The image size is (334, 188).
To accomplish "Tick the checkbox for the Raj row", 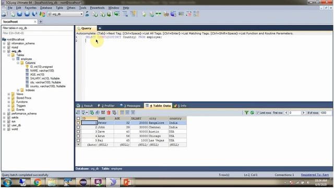I will point(78,140).
